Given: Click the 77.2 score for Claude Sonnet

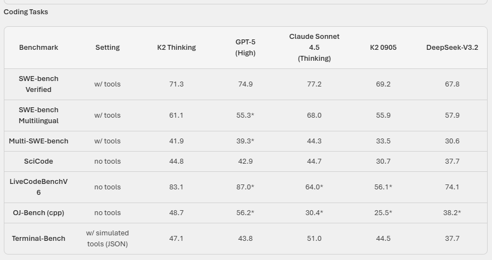Looking at the screenshot, I should (314, 84).
